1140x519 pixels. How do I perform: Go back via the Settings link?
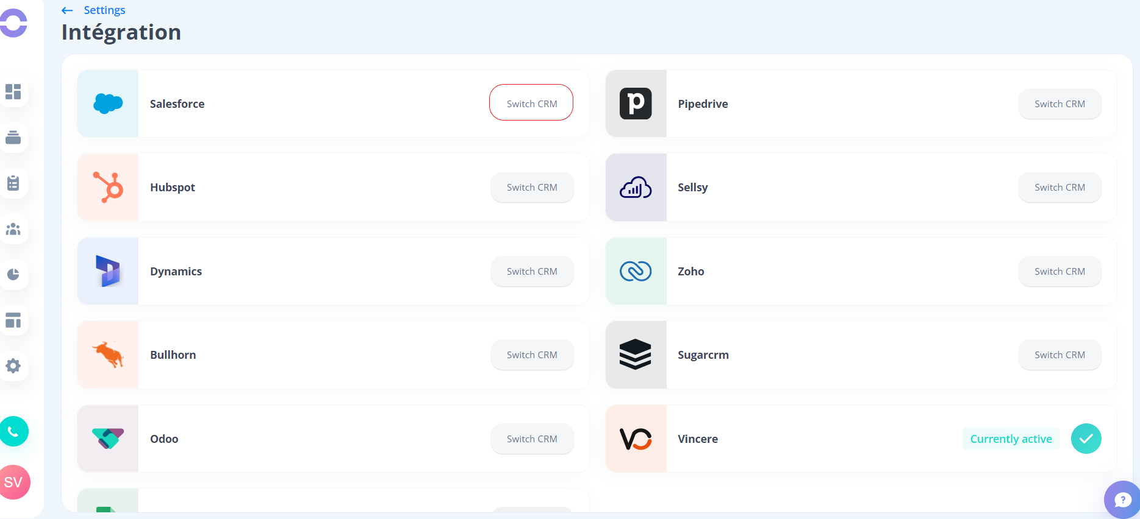[104, 10]
